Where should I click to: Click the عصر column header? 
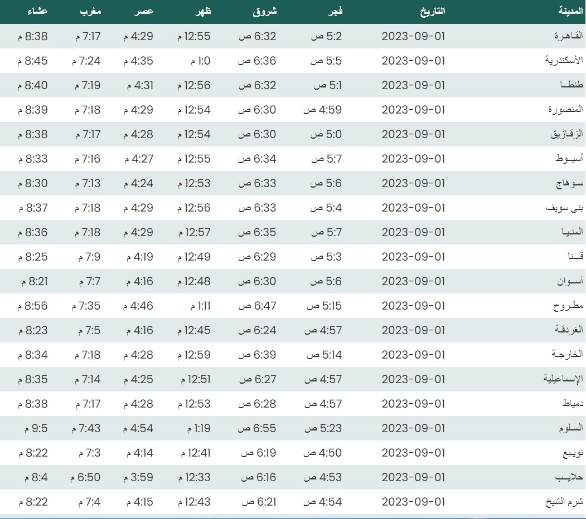143,11
